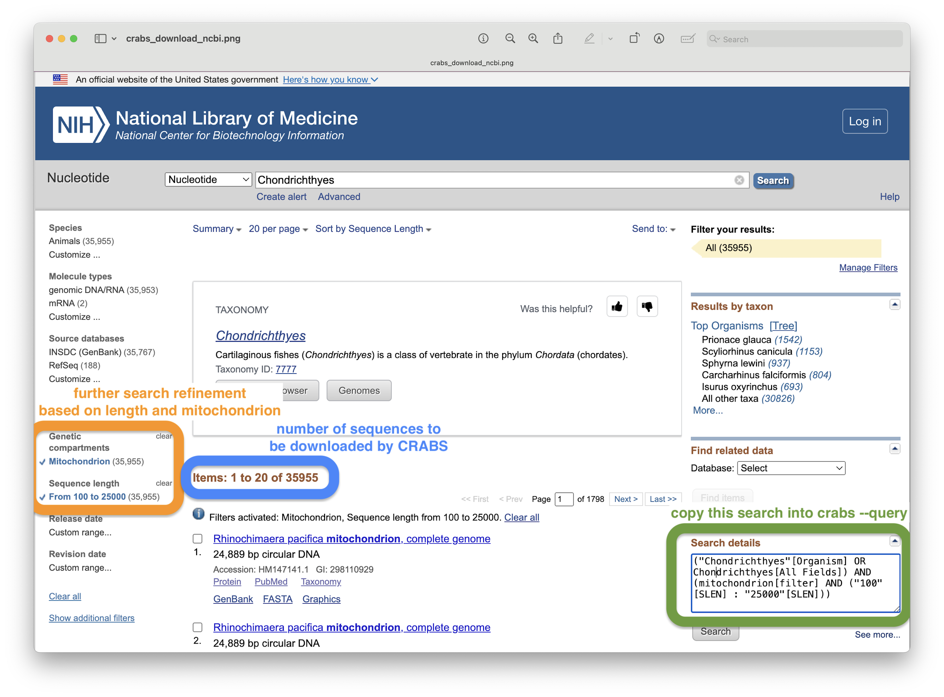
Task: Open the 20 per page menu
Action: 278,229
